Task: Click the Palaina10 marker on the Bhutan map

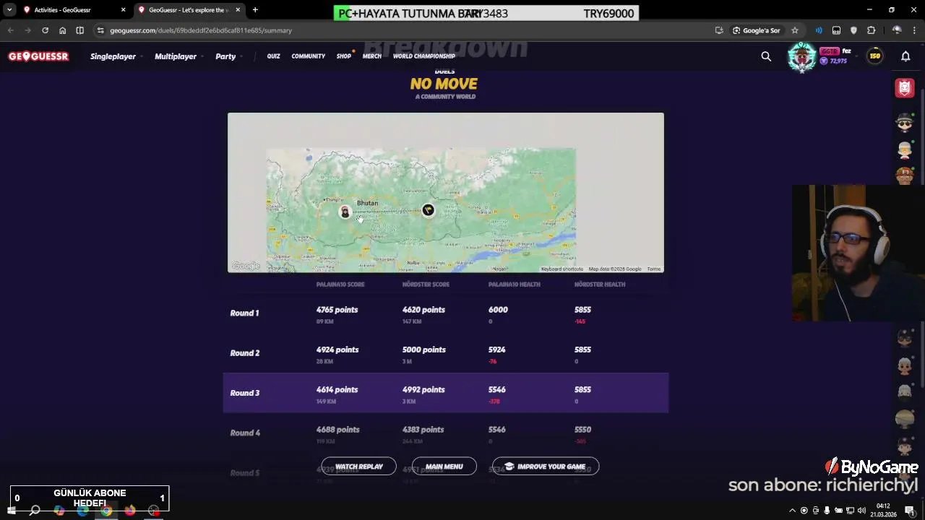Action: click(345, 212)
